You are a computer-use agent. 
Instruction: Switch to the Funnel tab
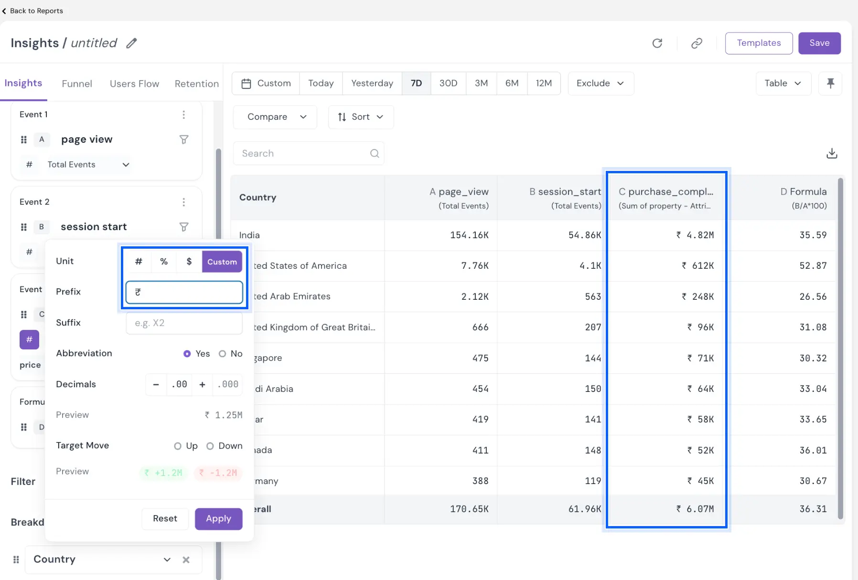pyautogui.click(x=77, y=84)
